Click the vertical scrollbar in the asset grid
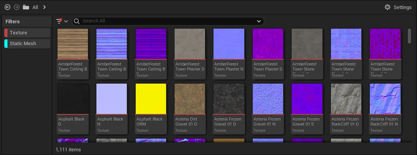This screenshot has height=155, width=417. coord(410,36)
